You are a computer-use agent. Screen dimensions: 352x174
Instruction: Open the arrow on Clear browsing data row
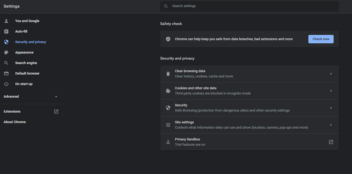[331, 74]
